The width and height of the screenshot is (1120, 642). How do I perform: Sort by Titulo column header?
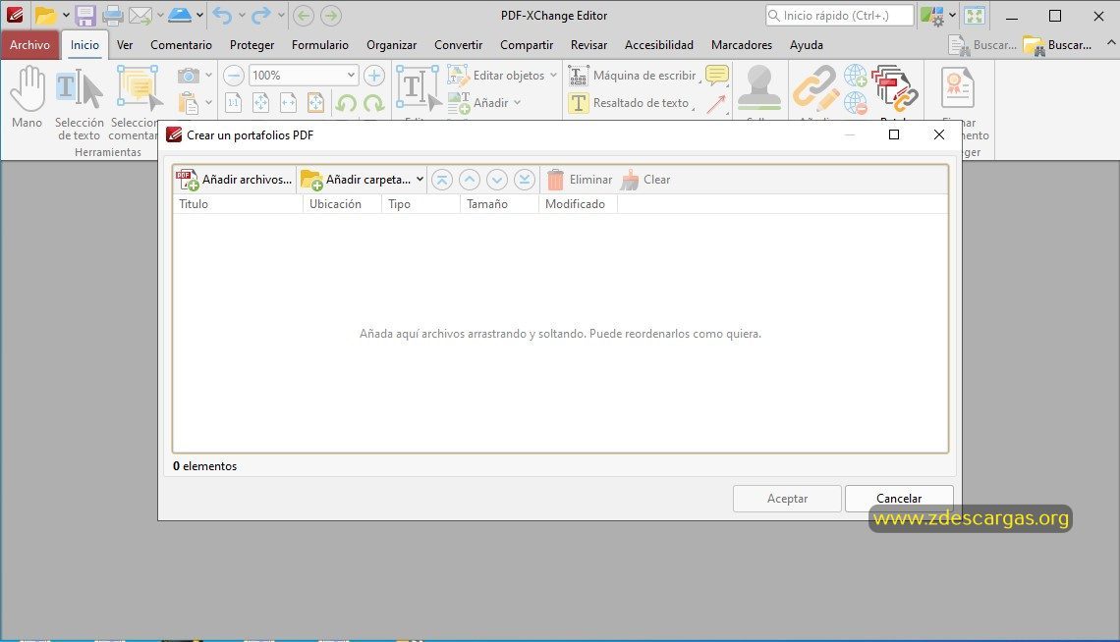[238, 204]
